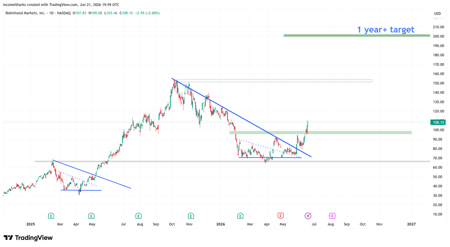Screen dimensions: 450x247
Task: Click the purple lightning event marker
Action: point(308,216)
